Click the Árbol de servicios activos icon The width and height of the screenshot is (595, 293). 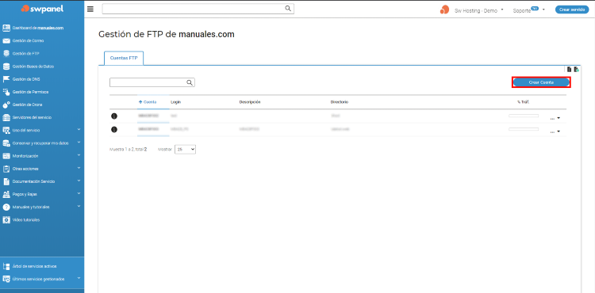[x=6, y=267]
